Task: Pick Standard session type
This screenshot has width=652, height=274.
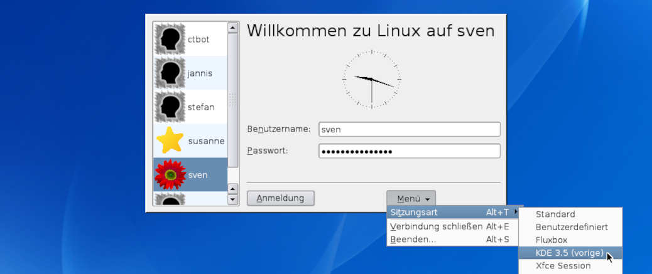Action: point(570,214)
